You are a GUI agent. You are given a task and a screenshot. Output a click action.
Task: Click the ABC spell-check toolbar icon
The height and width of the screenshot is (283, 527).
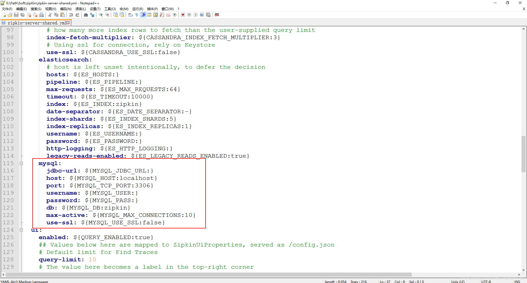point(217,15)
